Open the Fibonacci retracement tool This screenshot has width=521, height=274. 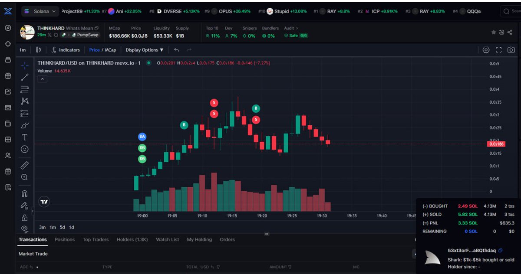point(25,89)
